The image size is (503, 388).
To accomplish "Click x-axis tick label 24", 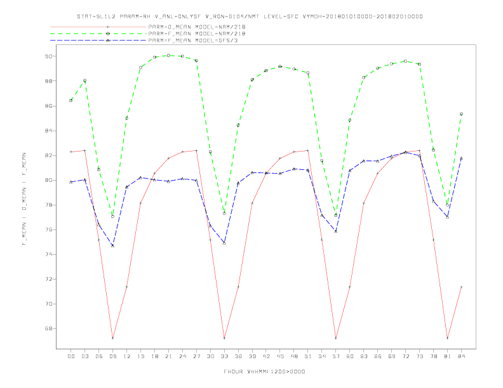I will [x=182, y=356].
